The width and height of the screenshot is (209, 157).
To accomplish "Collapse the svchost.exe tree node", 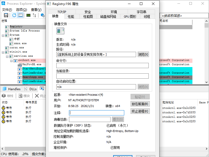I will (12, 61).
